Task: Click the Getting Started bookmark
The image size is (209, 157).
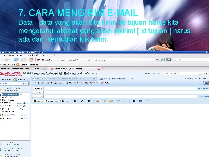Action: (8, 65)
